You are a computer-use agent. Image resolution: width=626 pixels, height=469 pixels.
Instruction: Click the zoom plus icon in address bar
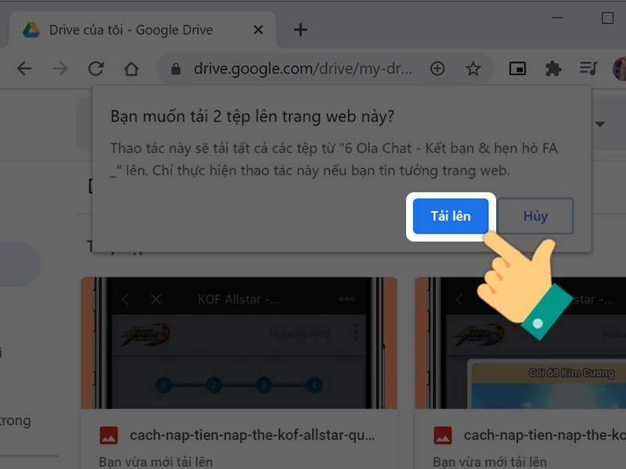point(437,69)
